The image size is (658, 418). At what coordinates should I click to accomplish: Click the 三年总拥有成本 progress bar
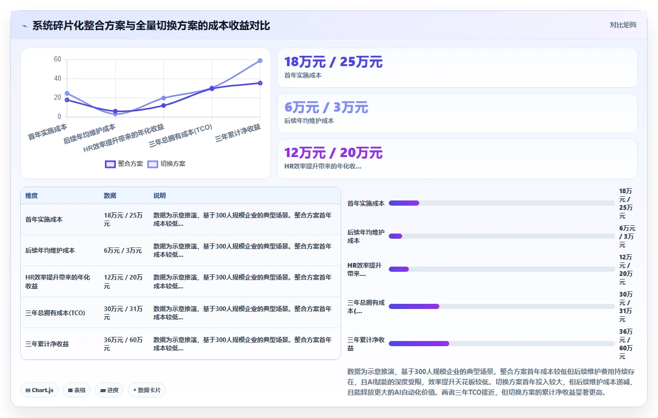[x=501, y=306]
